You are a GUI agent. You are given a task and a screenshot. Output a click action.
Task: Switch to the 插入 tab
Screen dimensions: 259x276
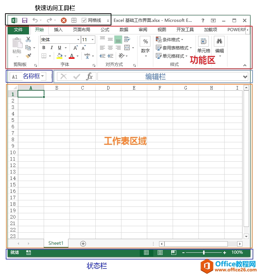[58, 30]
